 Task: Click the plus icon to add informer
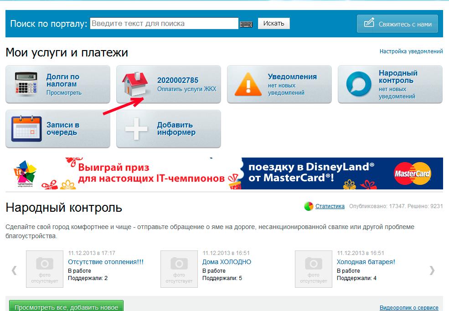136,129
